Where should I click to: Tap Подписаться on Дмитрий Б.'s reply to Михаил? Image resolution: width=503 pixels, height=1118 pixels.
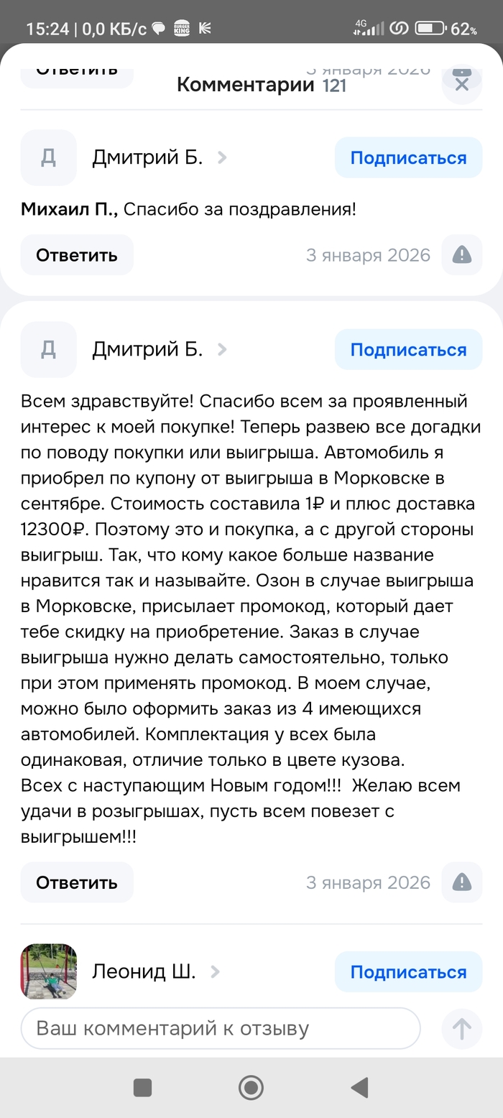click(408, 157)
